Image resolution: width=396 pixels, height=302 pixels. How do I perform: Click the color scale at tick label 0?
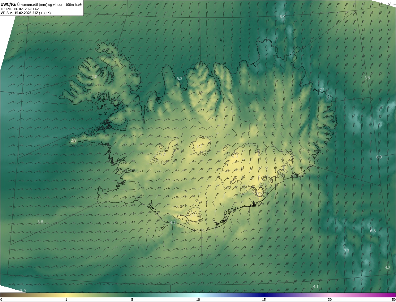[x=1, y=300]
